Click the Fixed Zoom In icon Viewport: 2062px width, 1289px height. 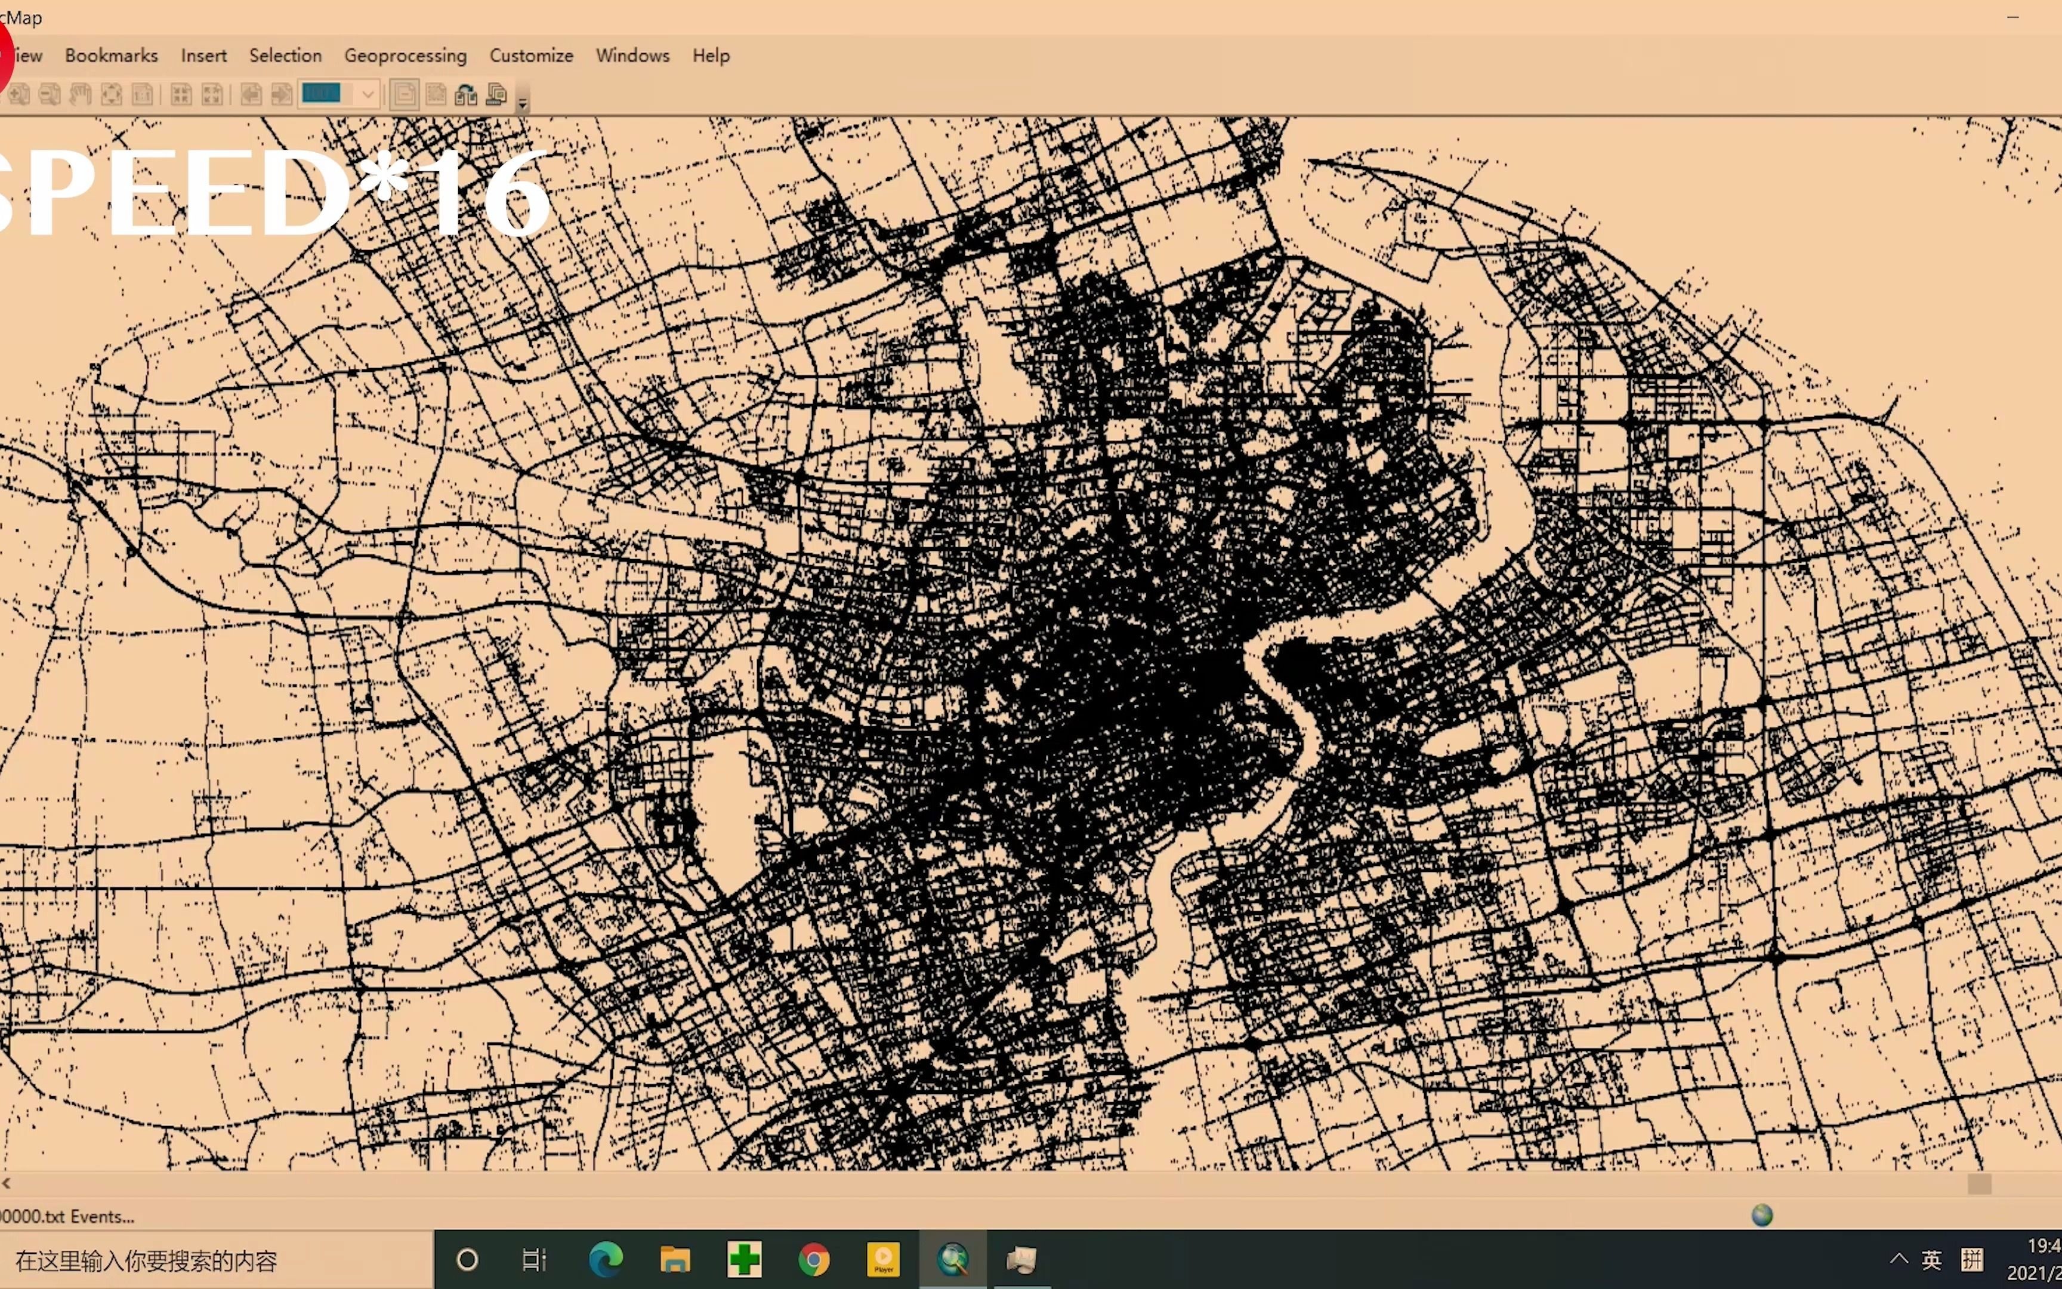click(x=181, y=95)
